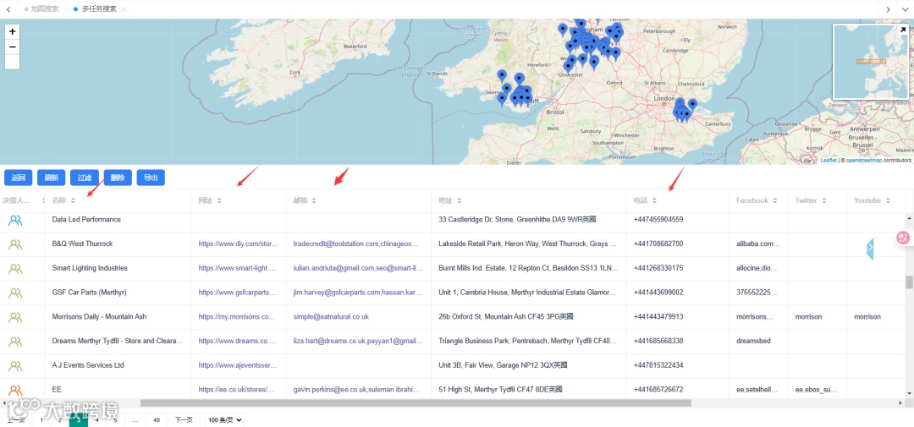Select phone number +447455904559

tap(658, 220)
